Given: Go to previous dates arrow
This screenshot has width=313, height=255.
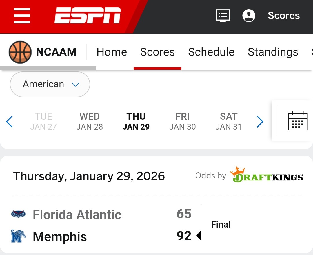Looking at the screenshot, I should click(x=9, y=122).
